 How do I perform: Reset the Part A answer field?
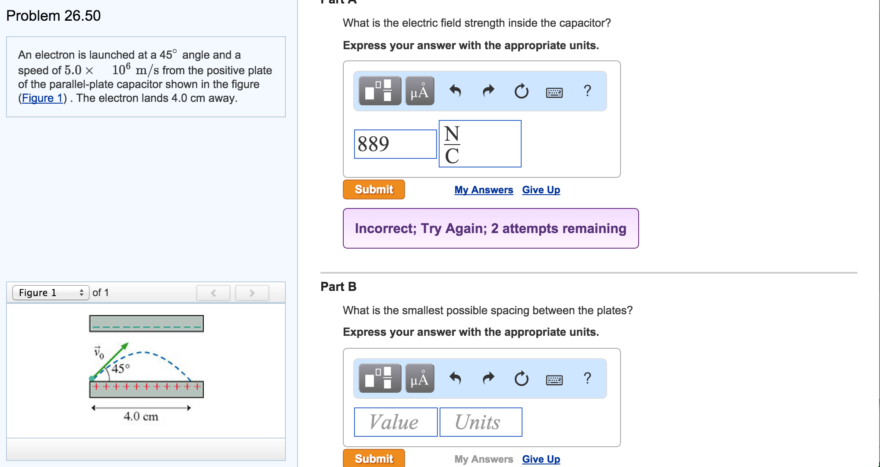(x=522, y=91)
